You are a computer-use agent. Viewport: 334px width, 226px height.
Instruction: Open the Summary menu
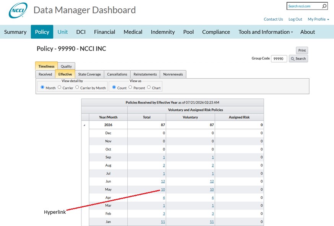tap(15, 32)
